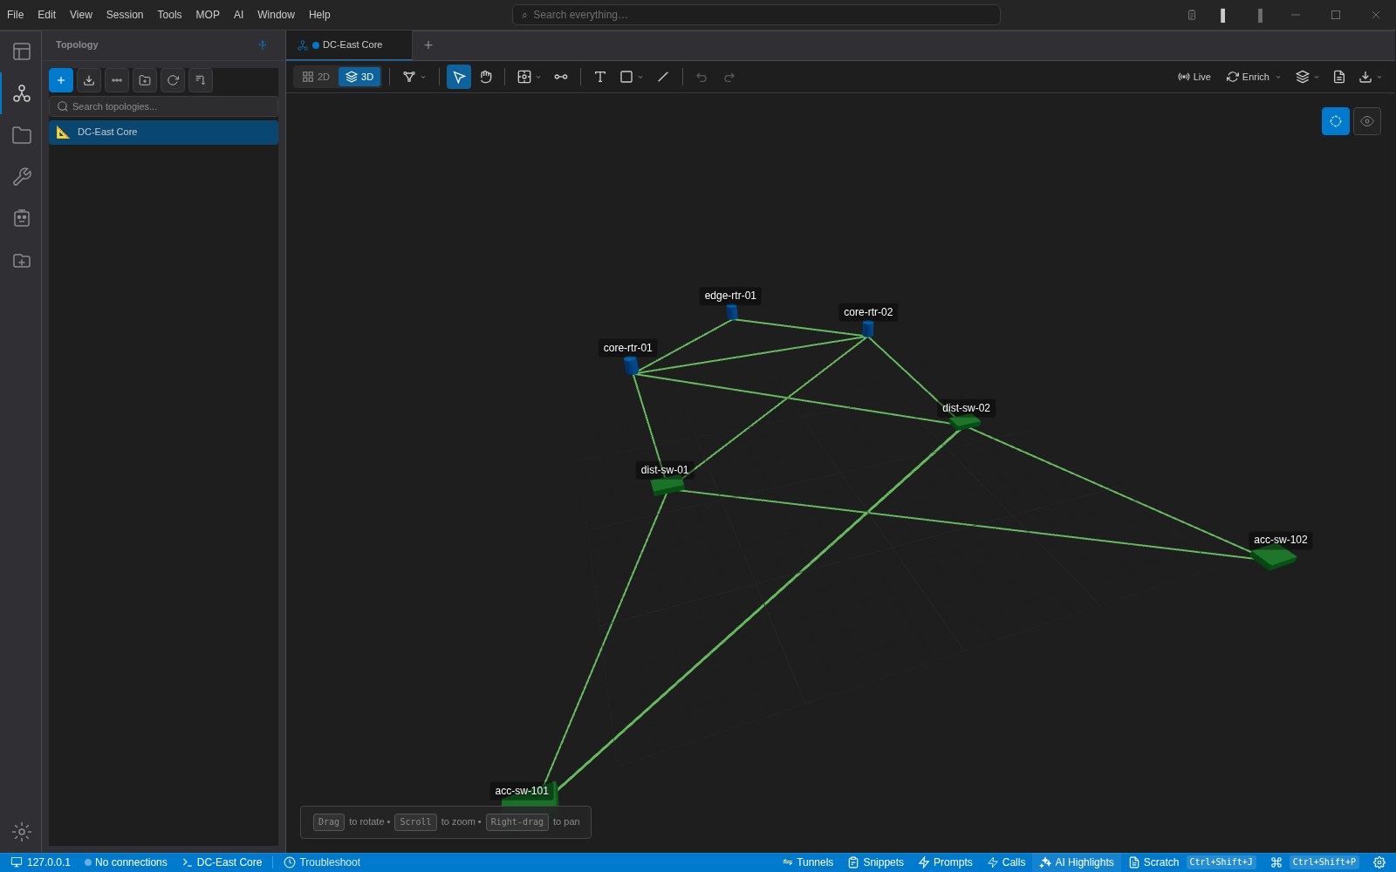The height and width of the screenshot is (872, 1396).
Task: Toggle the eye visibility button on canvas
Action: (x=1367, y=121)
